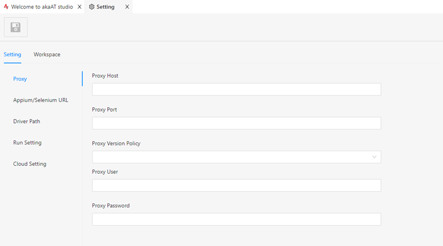Image resolution: width=443 pixels, height=246 pixels.
Task: Open the Welcome to akaAT studio tab
Action: (x=42, y=7)
